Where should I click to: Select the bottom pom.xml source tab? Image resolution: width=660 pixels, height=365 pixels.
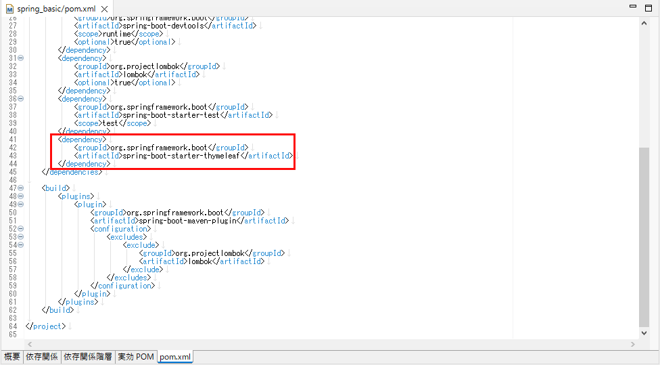(175, 357)
